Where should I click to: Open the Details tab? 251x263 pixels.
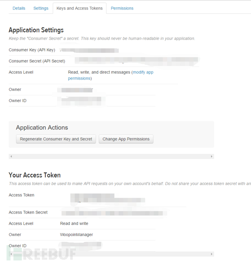coord(19,8)
